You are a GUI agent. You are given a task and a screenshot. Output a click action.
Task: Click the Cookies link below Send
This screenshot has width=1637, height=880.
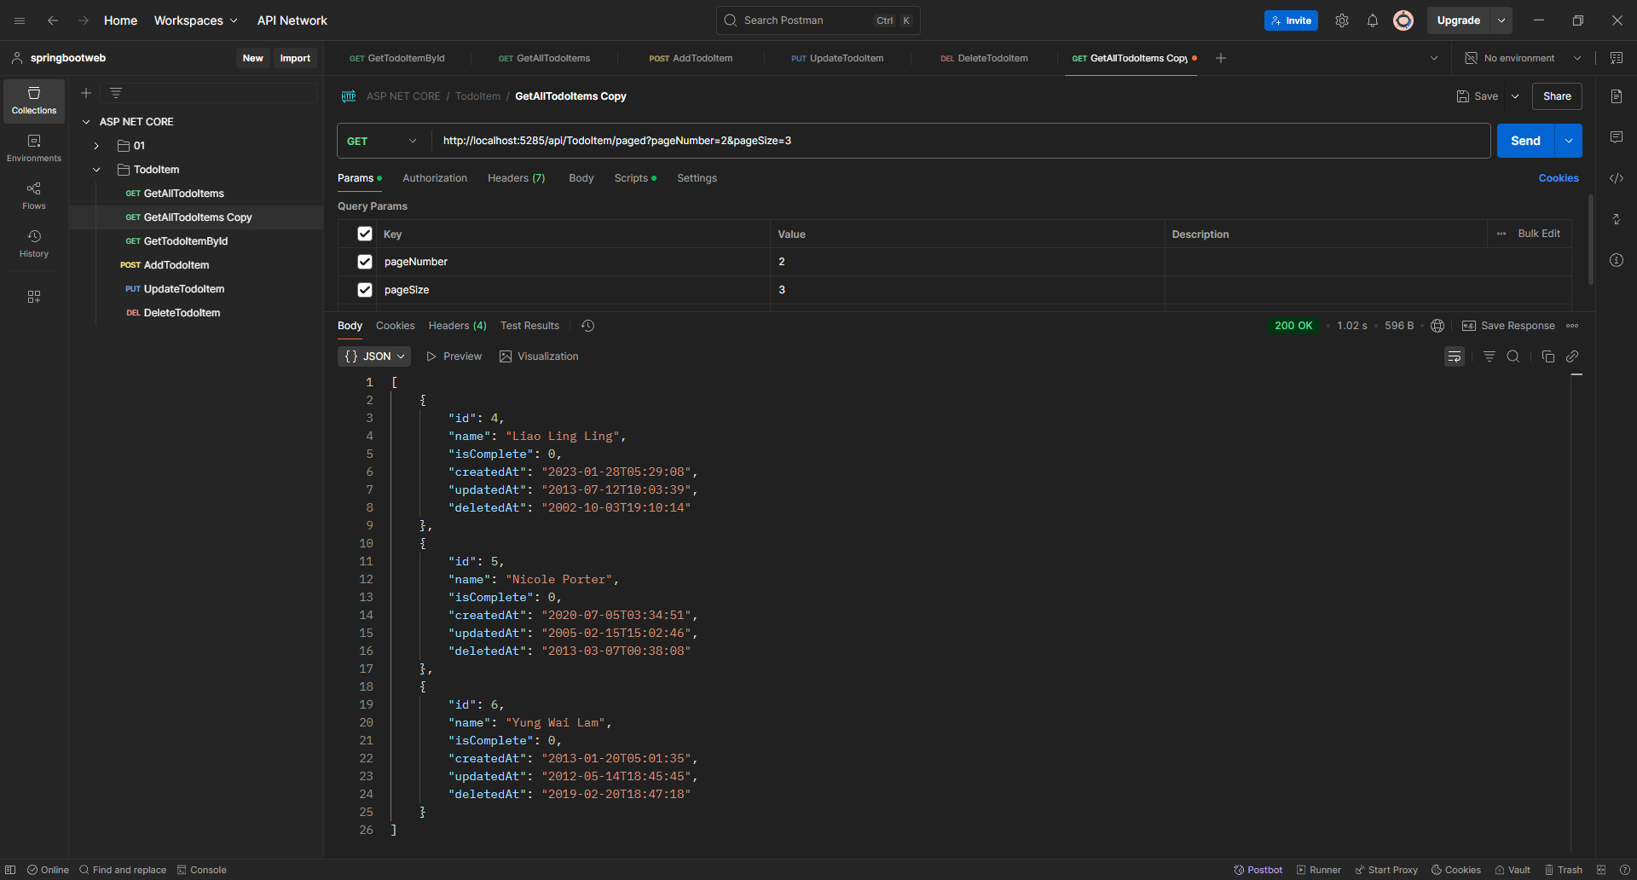tap(1558, 178)
